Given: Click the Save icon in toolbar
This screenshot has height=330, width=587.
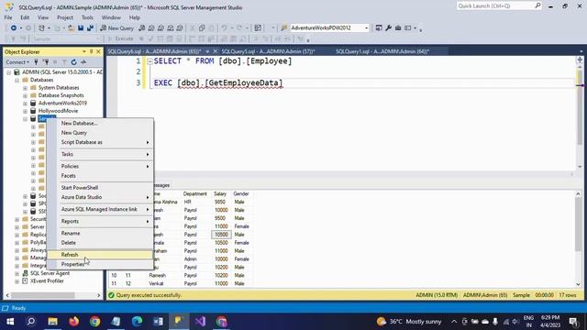Looking at the screenshot, I should [x=81, y=28].
